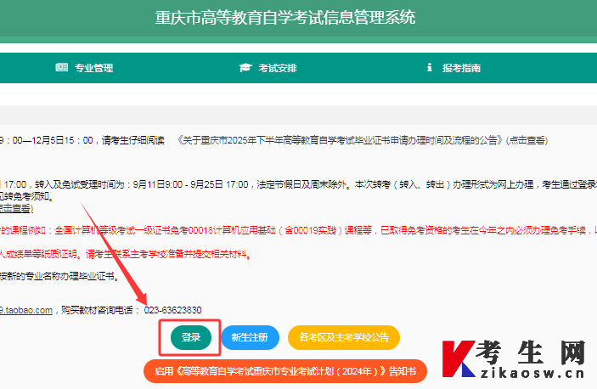The image size is (597, 389).
Task: Click the graduation cap icon beside 考试安排
Action: point(245,68)
